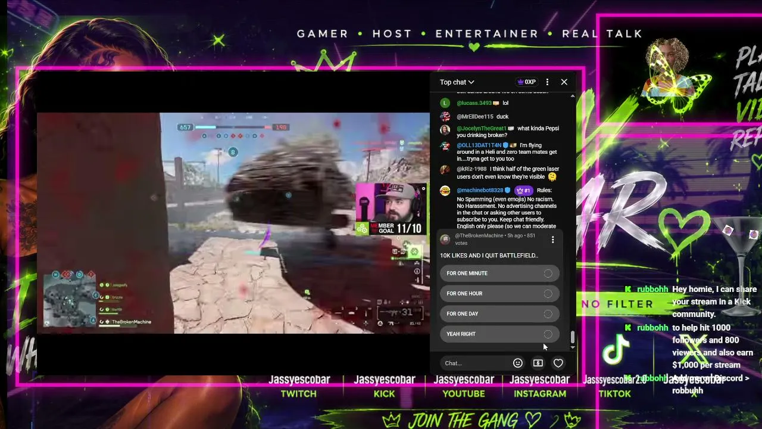Click the NO FILTER label
The height and width of the screenshot is (429, 762).
pos(617,304)
